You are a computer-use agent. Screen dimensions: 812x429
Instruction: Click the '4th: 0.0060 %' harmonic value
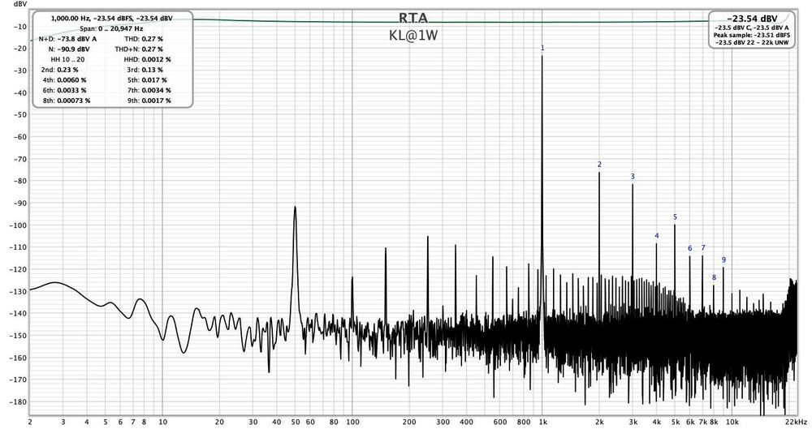(64, 80)
